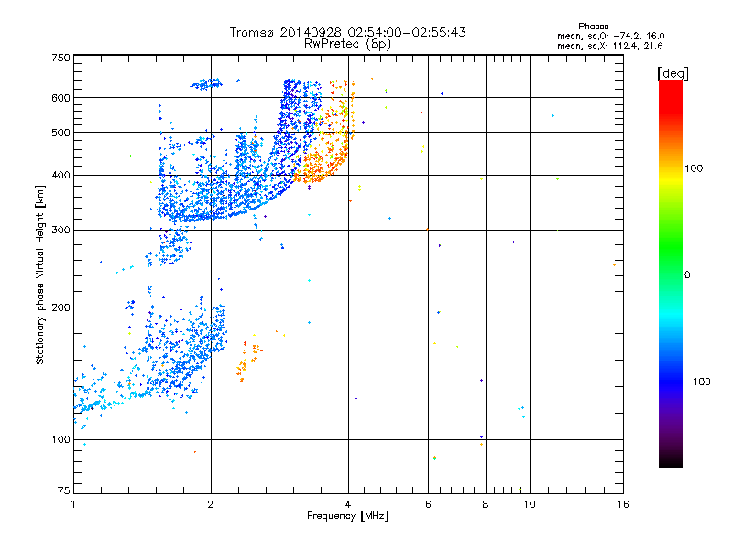733x549 pixels.
Task: Click the [deg] colorbar unit label
Action: tap(673, 73)
